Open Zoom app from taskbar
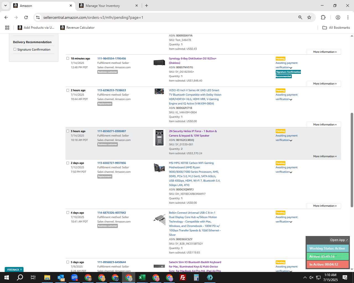354x283 pixels. tap(74, 277)
